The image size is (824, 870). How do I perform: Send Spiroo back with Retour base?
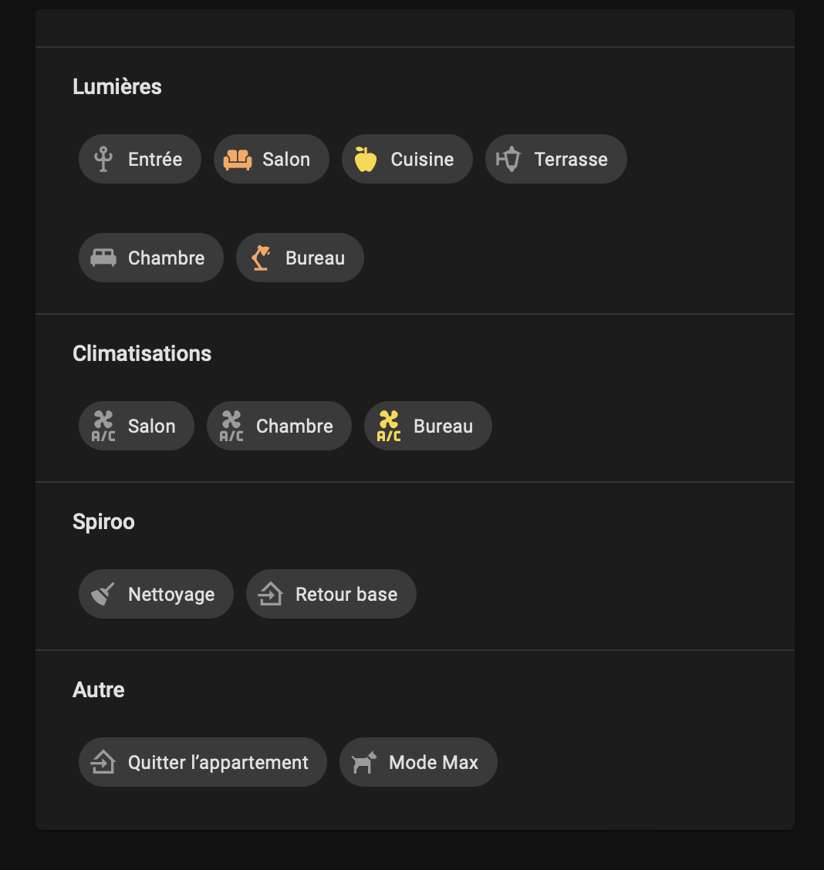coord(331,594)
